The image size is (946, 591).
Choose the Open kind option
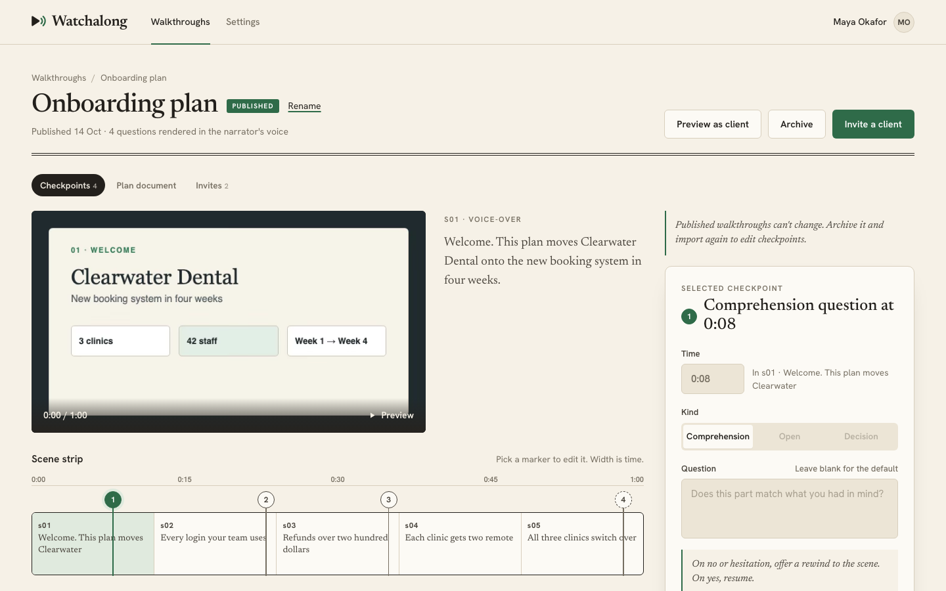coord(790,437)
